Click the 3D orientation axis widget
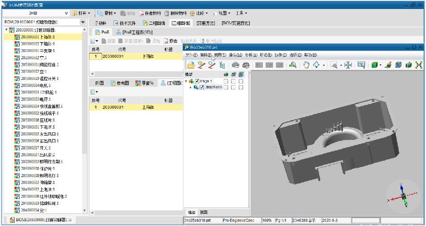This screenshot has height=226, width=426. coord(402,196)
